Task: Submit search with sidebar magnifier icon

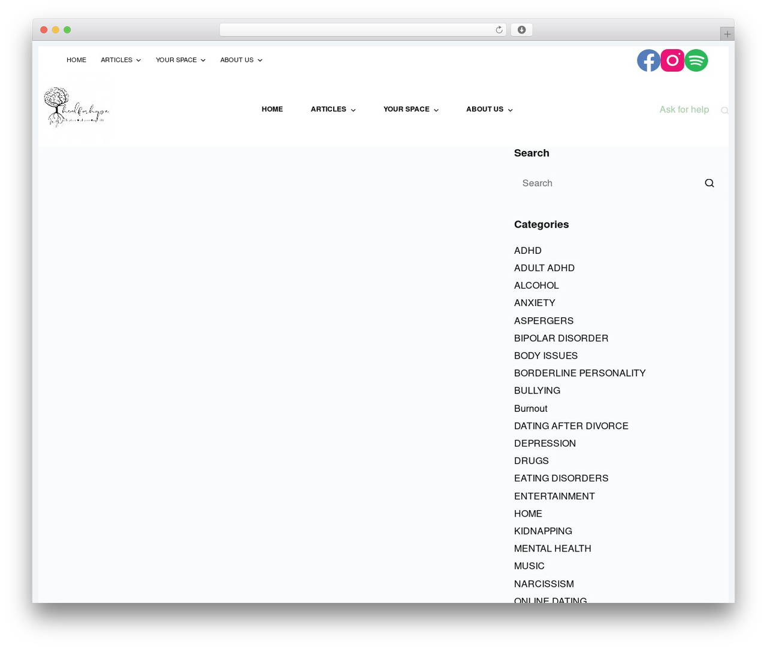Action: (x=709, y=183)
